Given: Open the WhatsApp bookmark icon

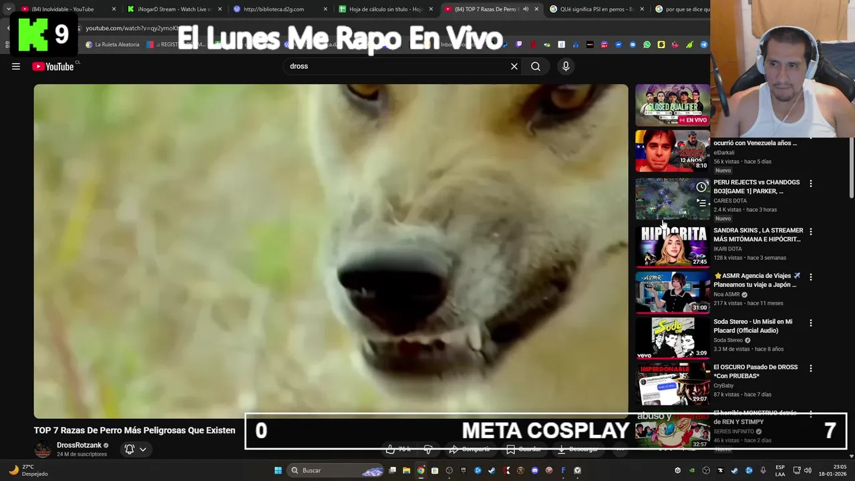Looking at the screenshot, I should coord(647,45).
